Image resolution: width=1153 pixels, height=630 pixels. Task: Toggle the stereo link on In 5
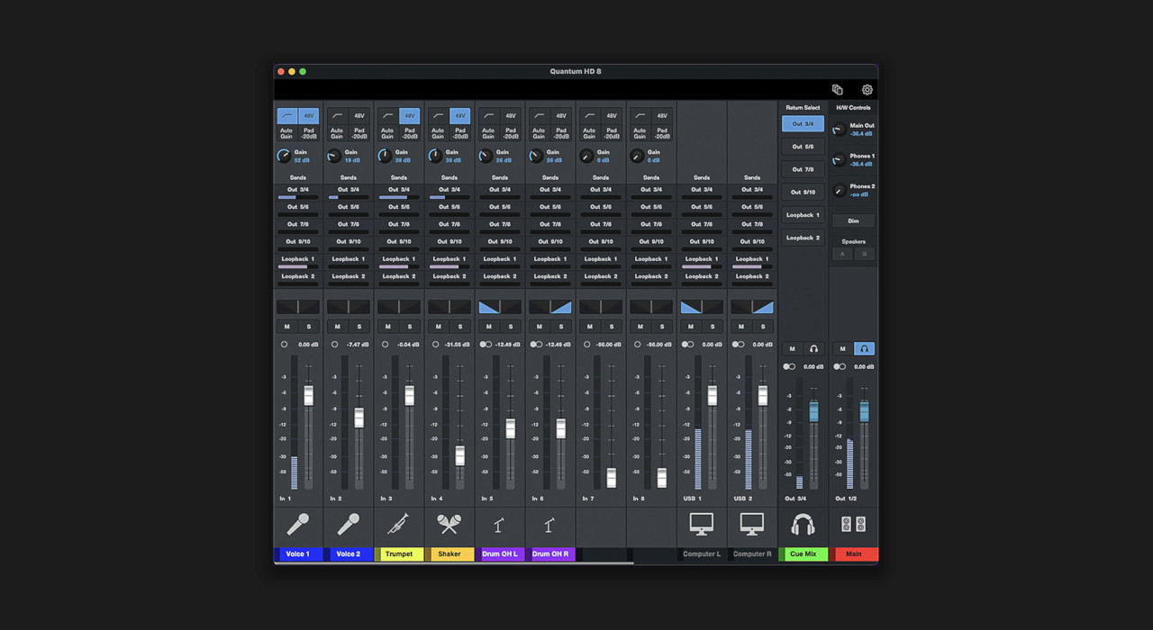click(486, 345)
